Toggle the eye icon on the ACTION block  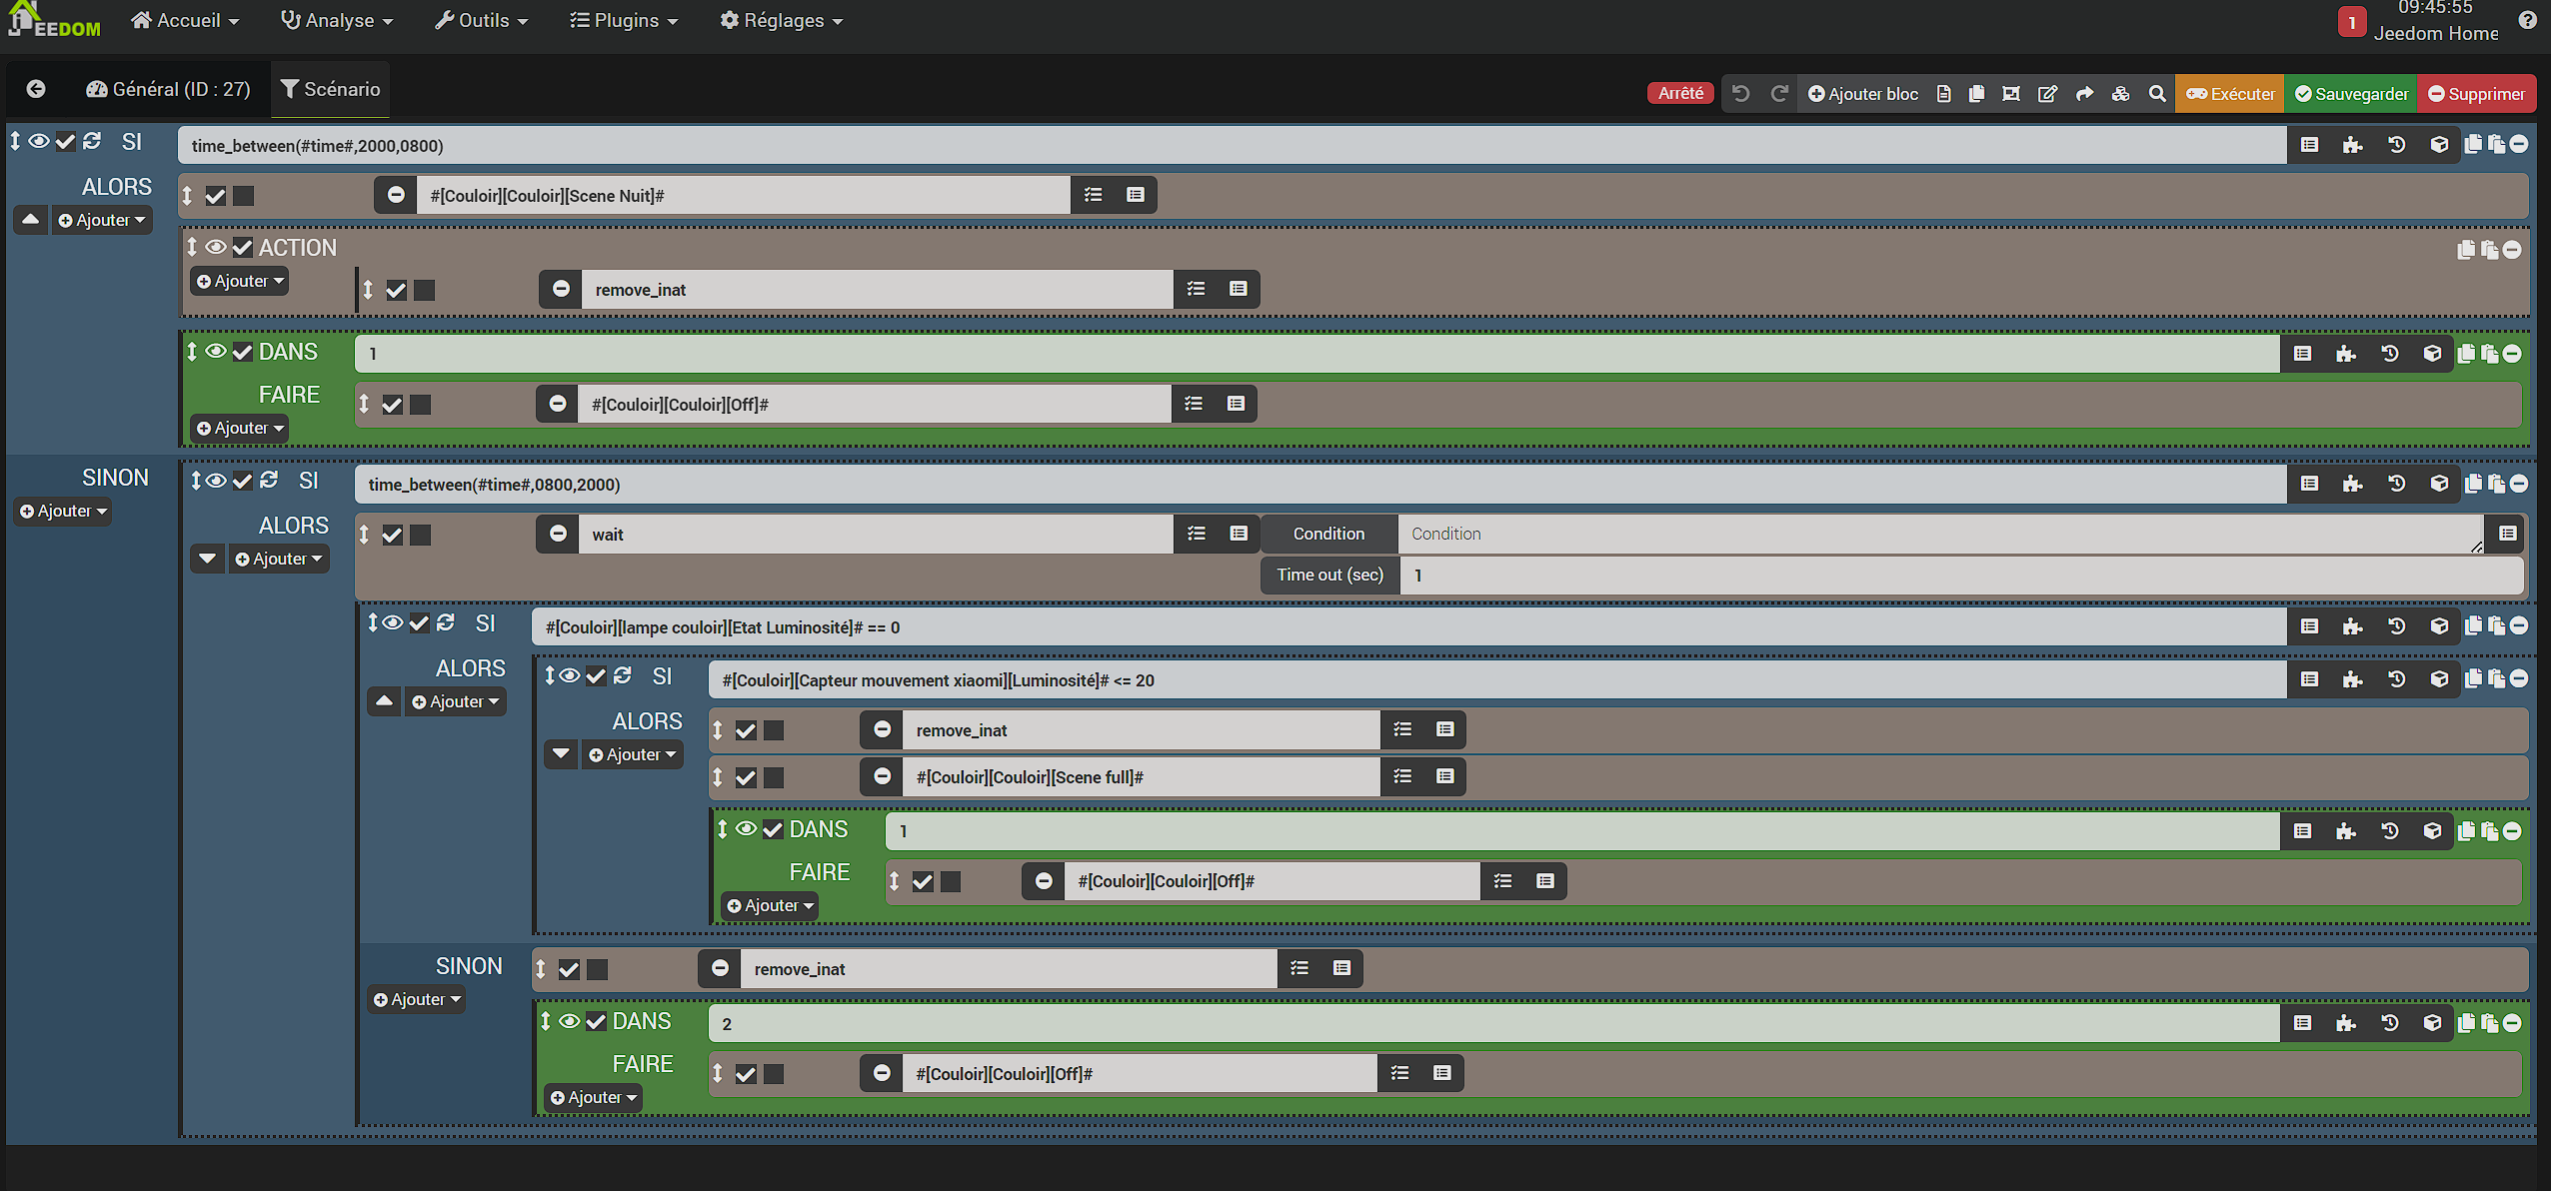[215, 247]
